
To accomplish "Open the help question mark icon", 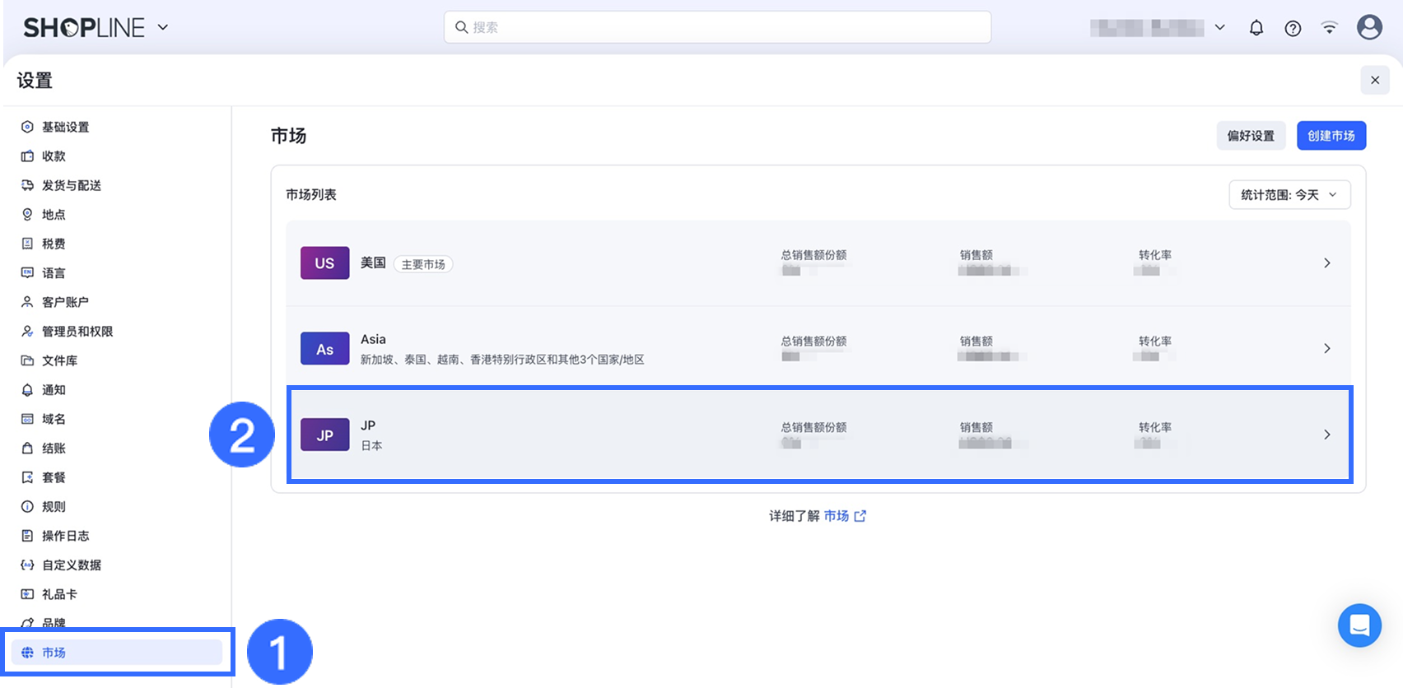I will [1293, 28].
